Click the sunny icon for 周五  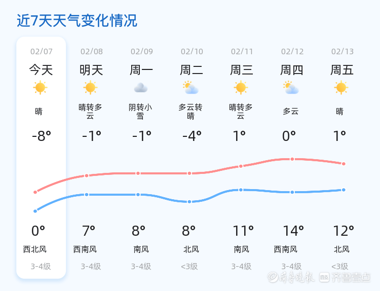click(x=341, y=88)
